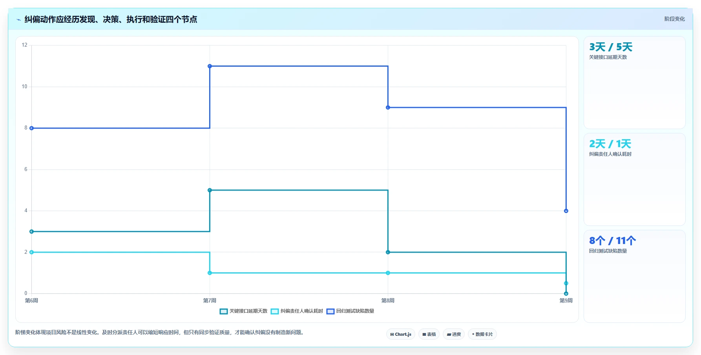
Task: Toggle the 回归测试缺陷数量 legend series
Action: [x=350, y=311]
